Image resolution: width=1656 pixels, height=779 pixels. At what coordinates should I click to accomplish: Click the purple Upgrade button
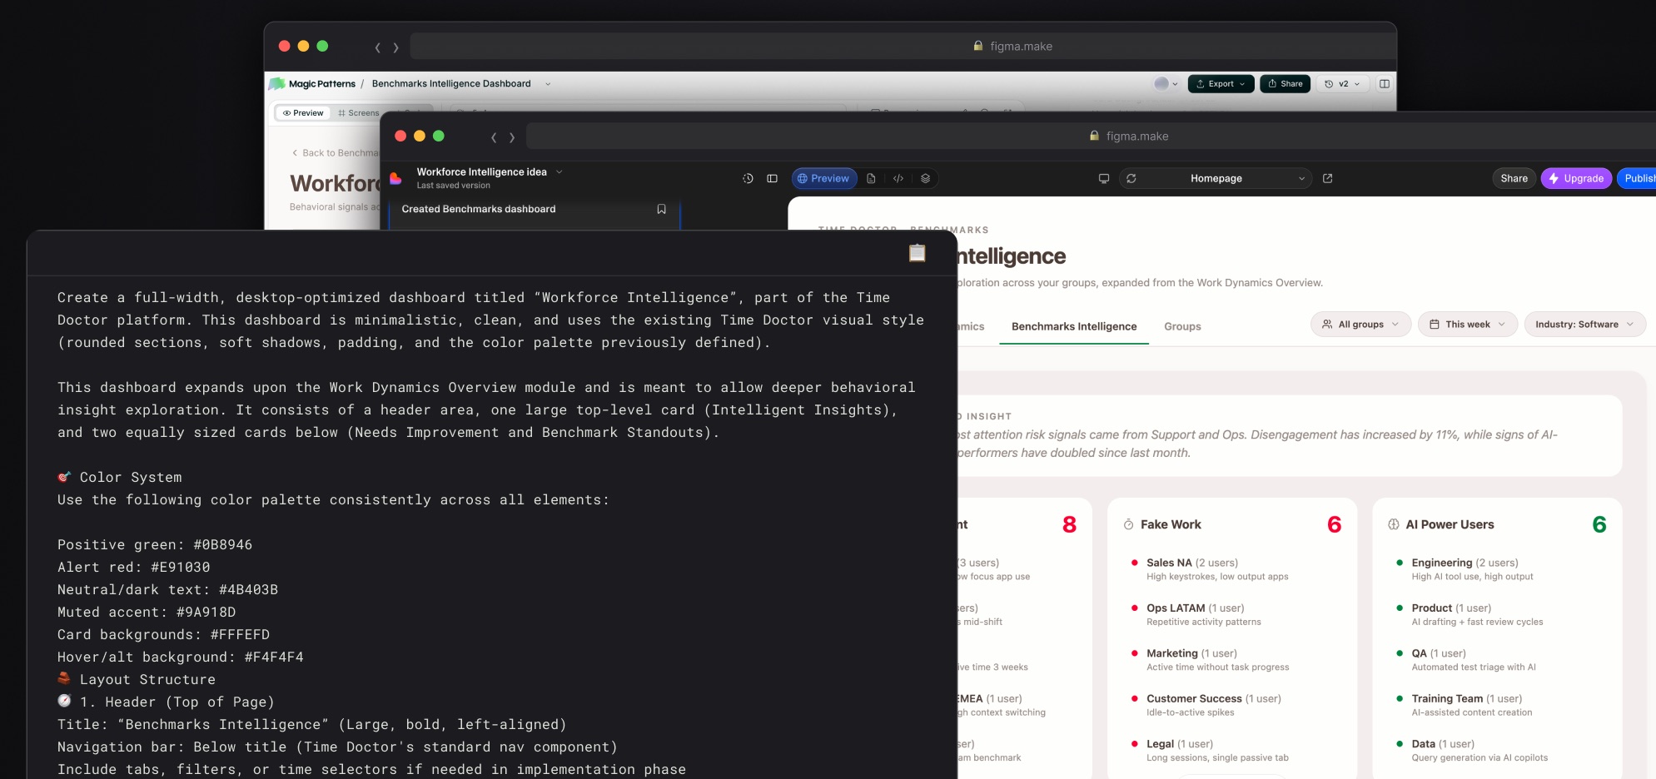tap(1576, 178)
